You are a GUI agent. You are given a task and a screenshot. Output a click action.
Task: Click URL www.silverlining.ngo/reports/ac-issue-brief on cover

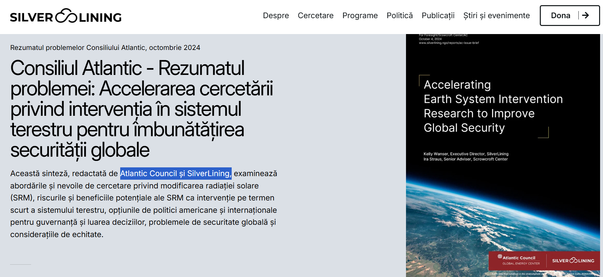point(449,43)
